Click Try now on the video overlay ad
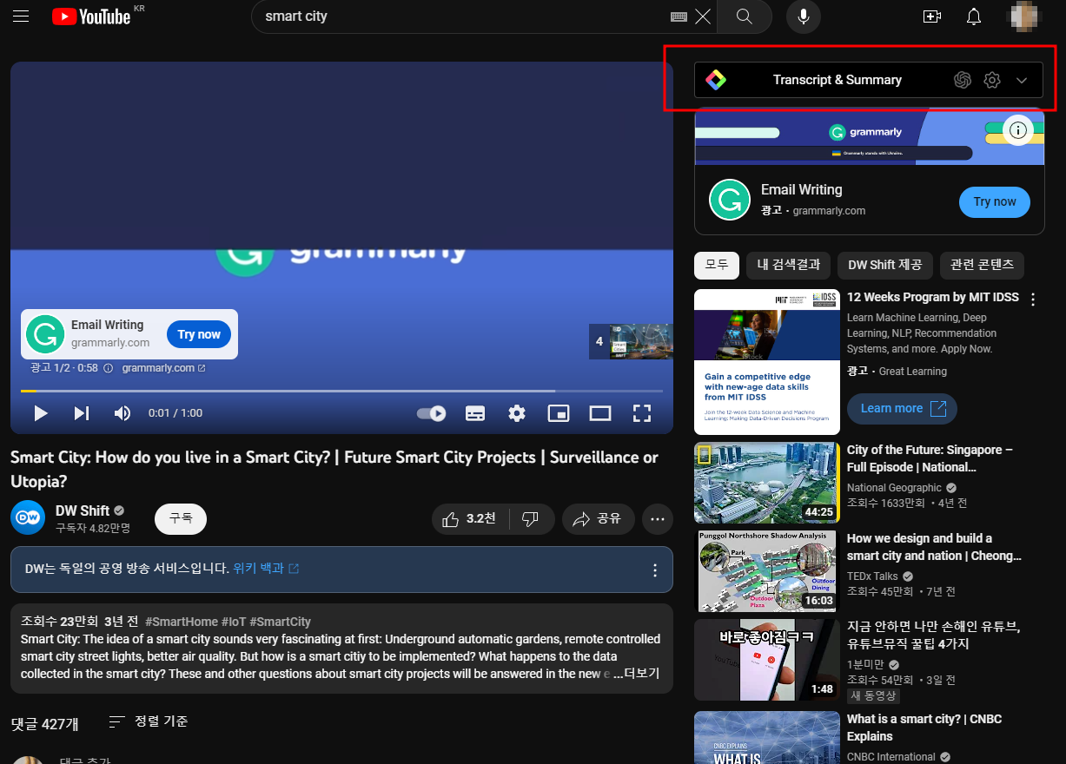Screen dimensions: 1066x764 tap(199, 334)
